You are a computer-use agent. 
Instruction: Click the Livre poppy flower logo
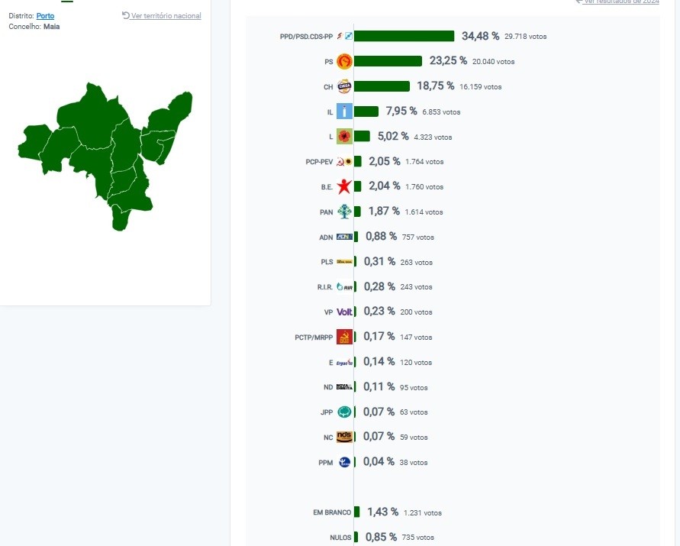(344, 137)
